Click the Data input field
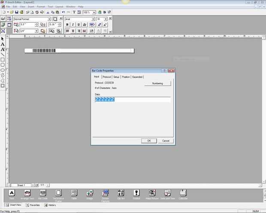266x213 pixels. pyautogui.click(x=133, y=99)
